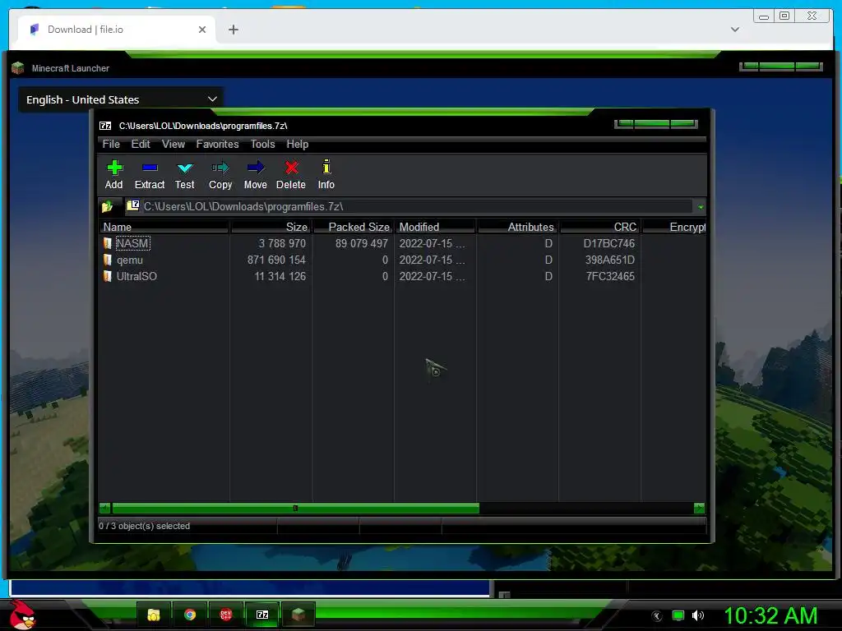Open the Info tool
This screenshot has width=842, height=631.
click(326, 174)
